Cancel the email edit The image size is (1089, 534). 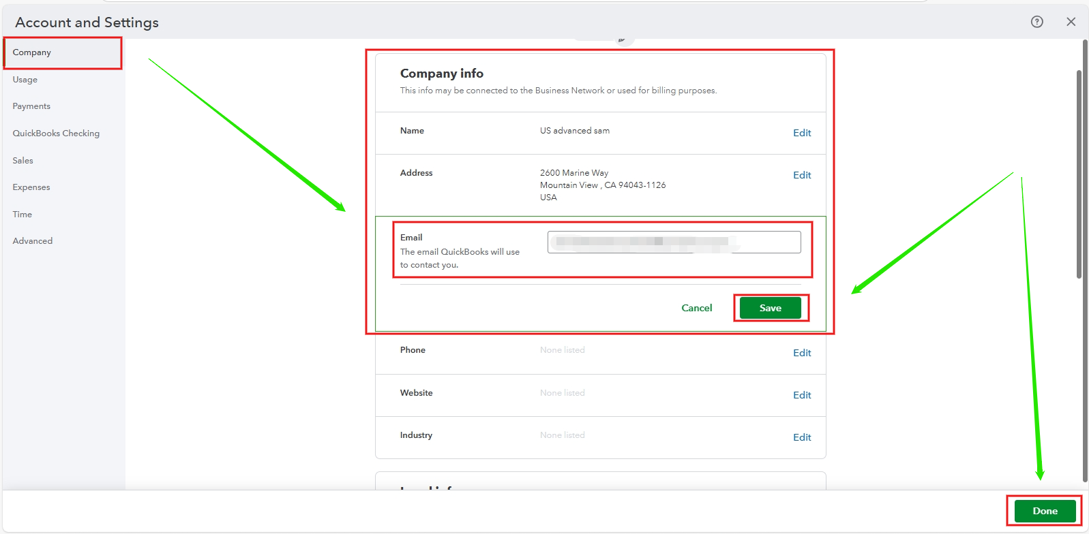(697, 308)
